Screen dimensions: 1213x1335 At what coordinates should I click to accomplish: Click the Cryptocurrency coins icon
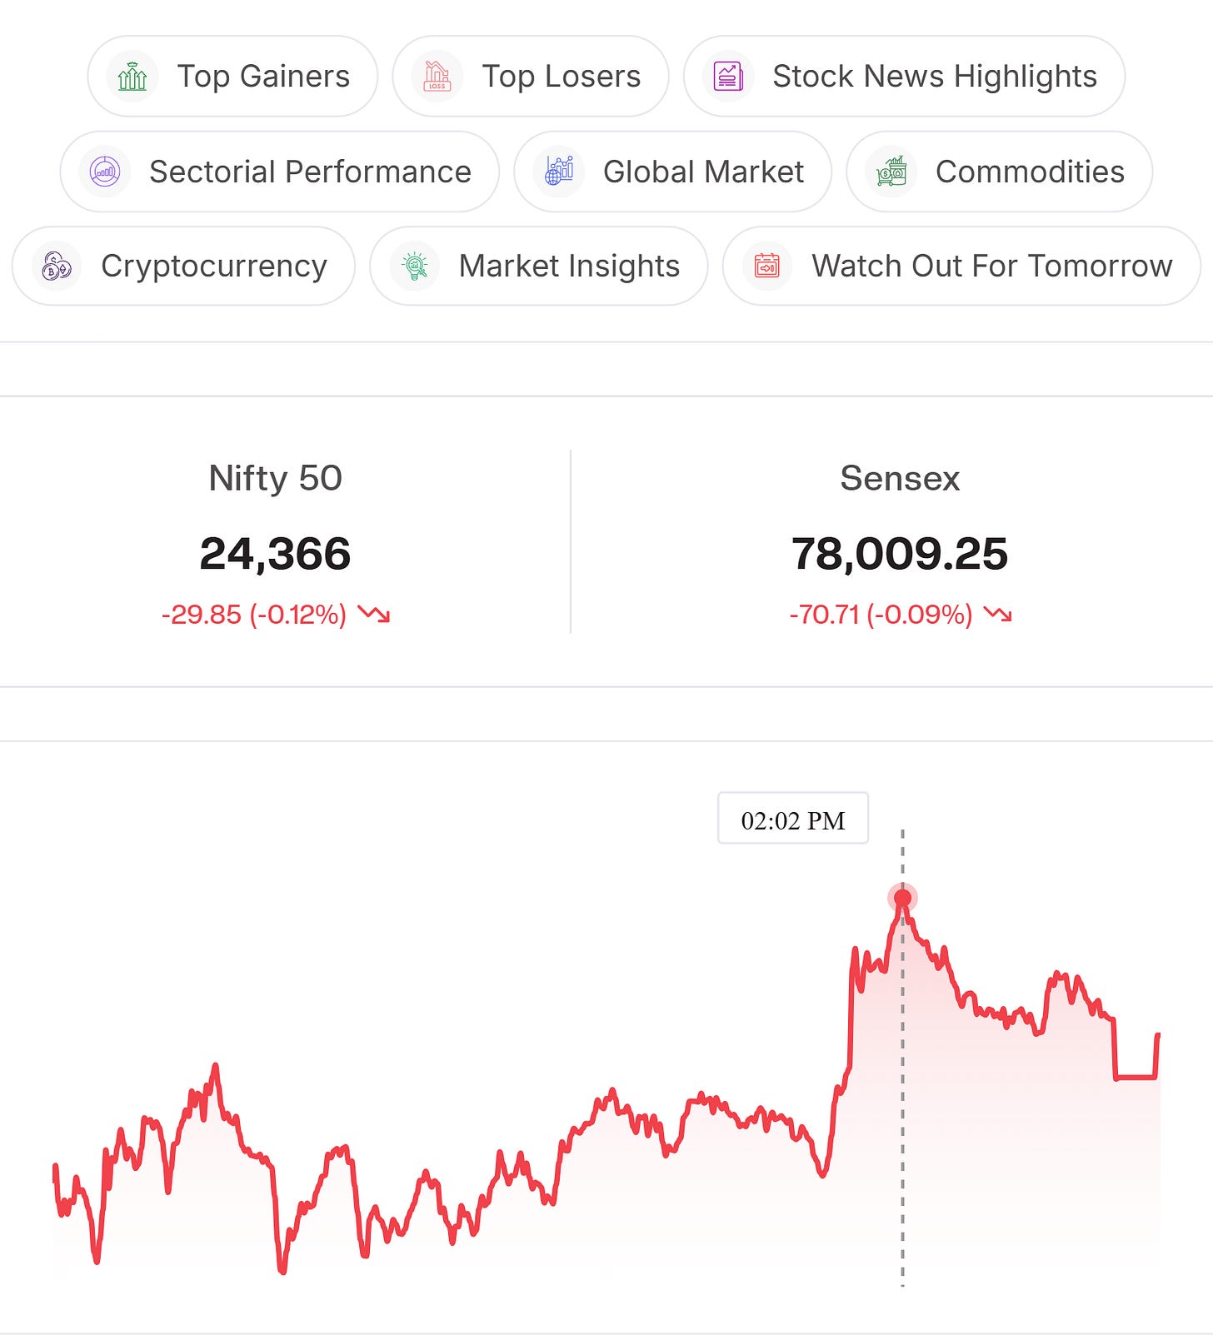point(57,267)
